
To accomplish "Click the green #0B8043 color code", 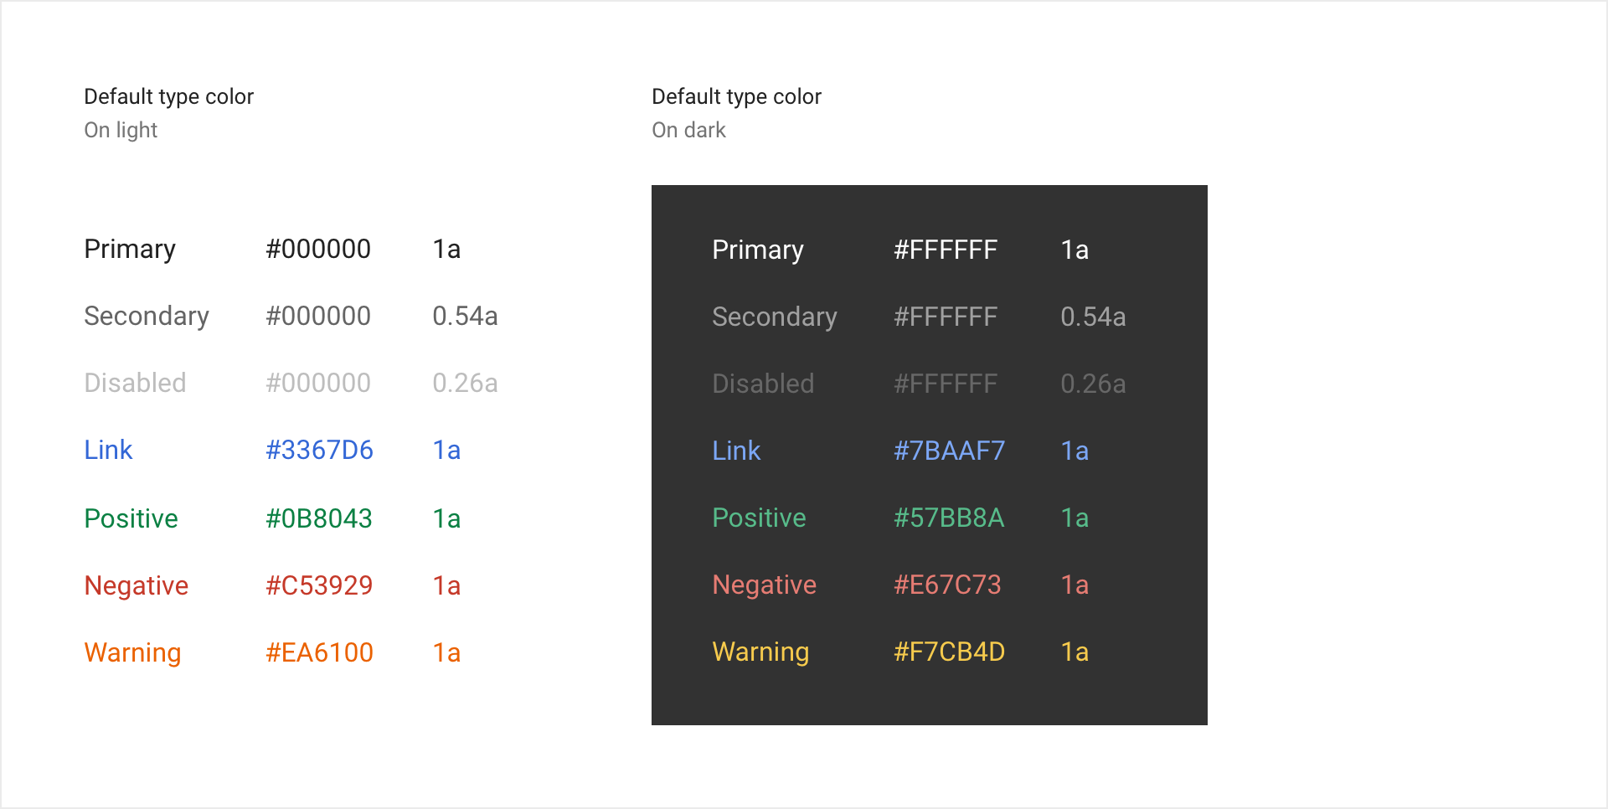I will click(x=319, y=519).
